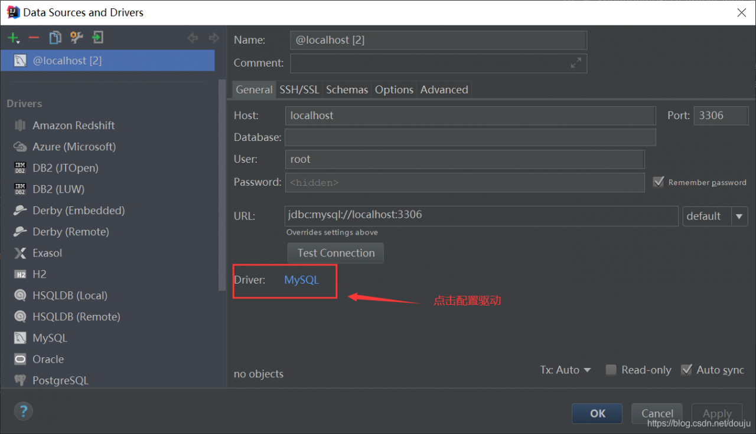Focus the Name input field
The width and height of the screenshot is (756, 434).
439,40
